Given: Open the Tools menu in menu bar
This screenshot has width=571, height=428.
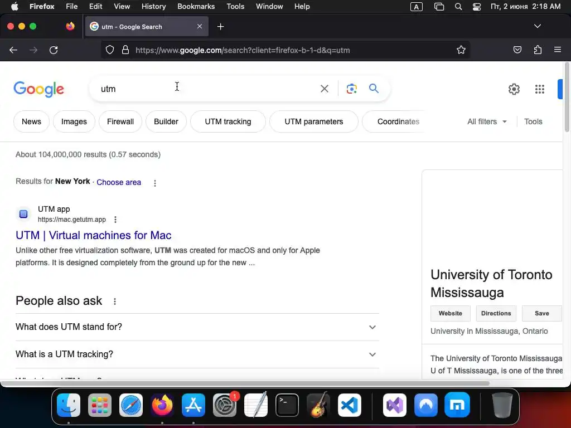Looking at the screenshot, I should (x=235, y=6).
